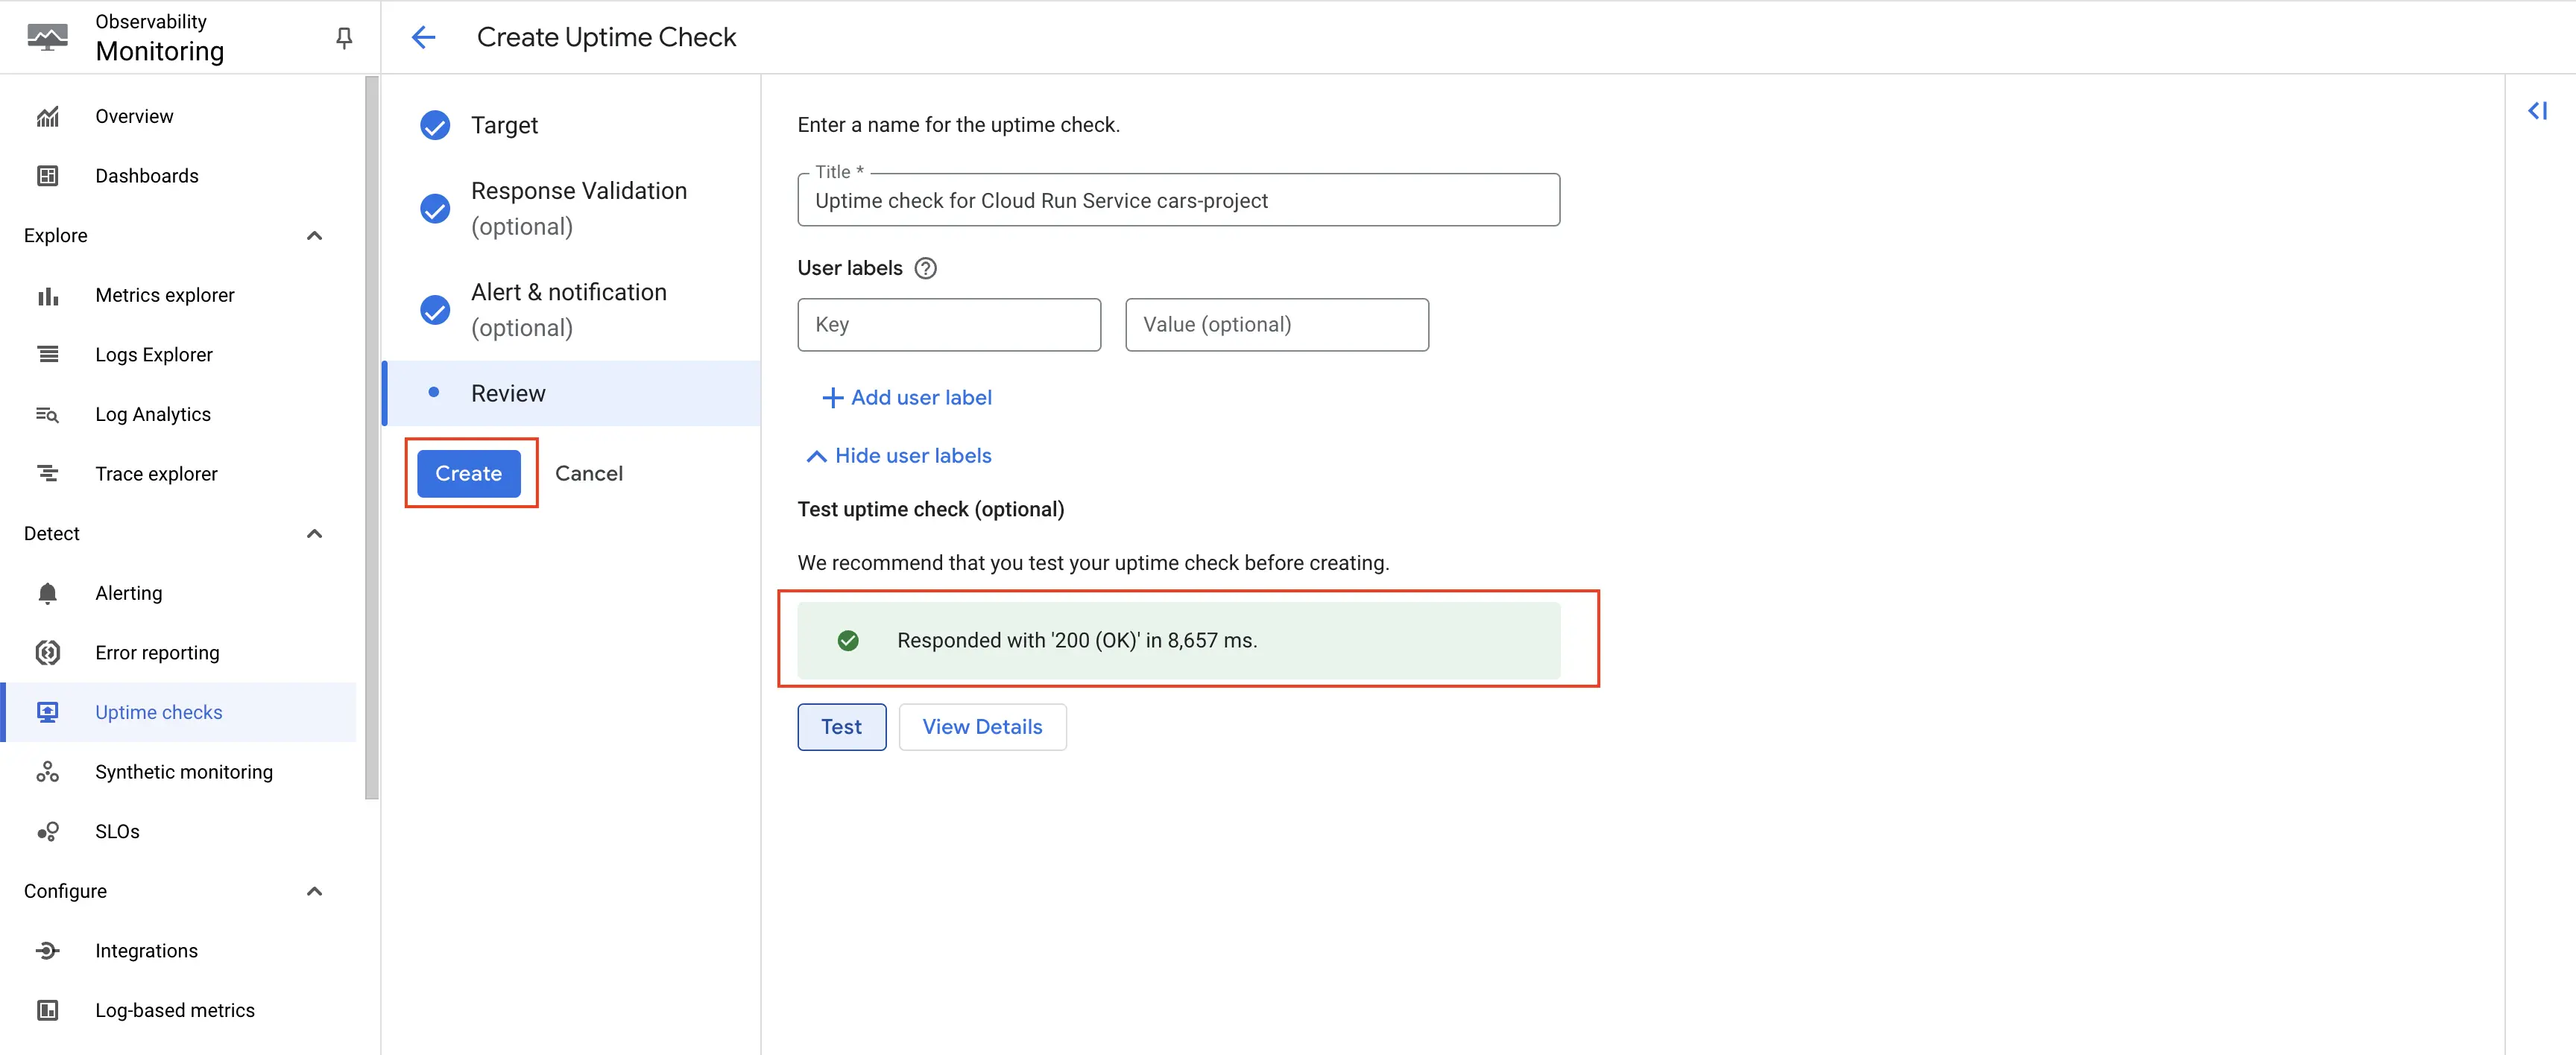Click the uptime check title input field
This screenshot has width=2576, height=1055.
tap(1176, 200)
